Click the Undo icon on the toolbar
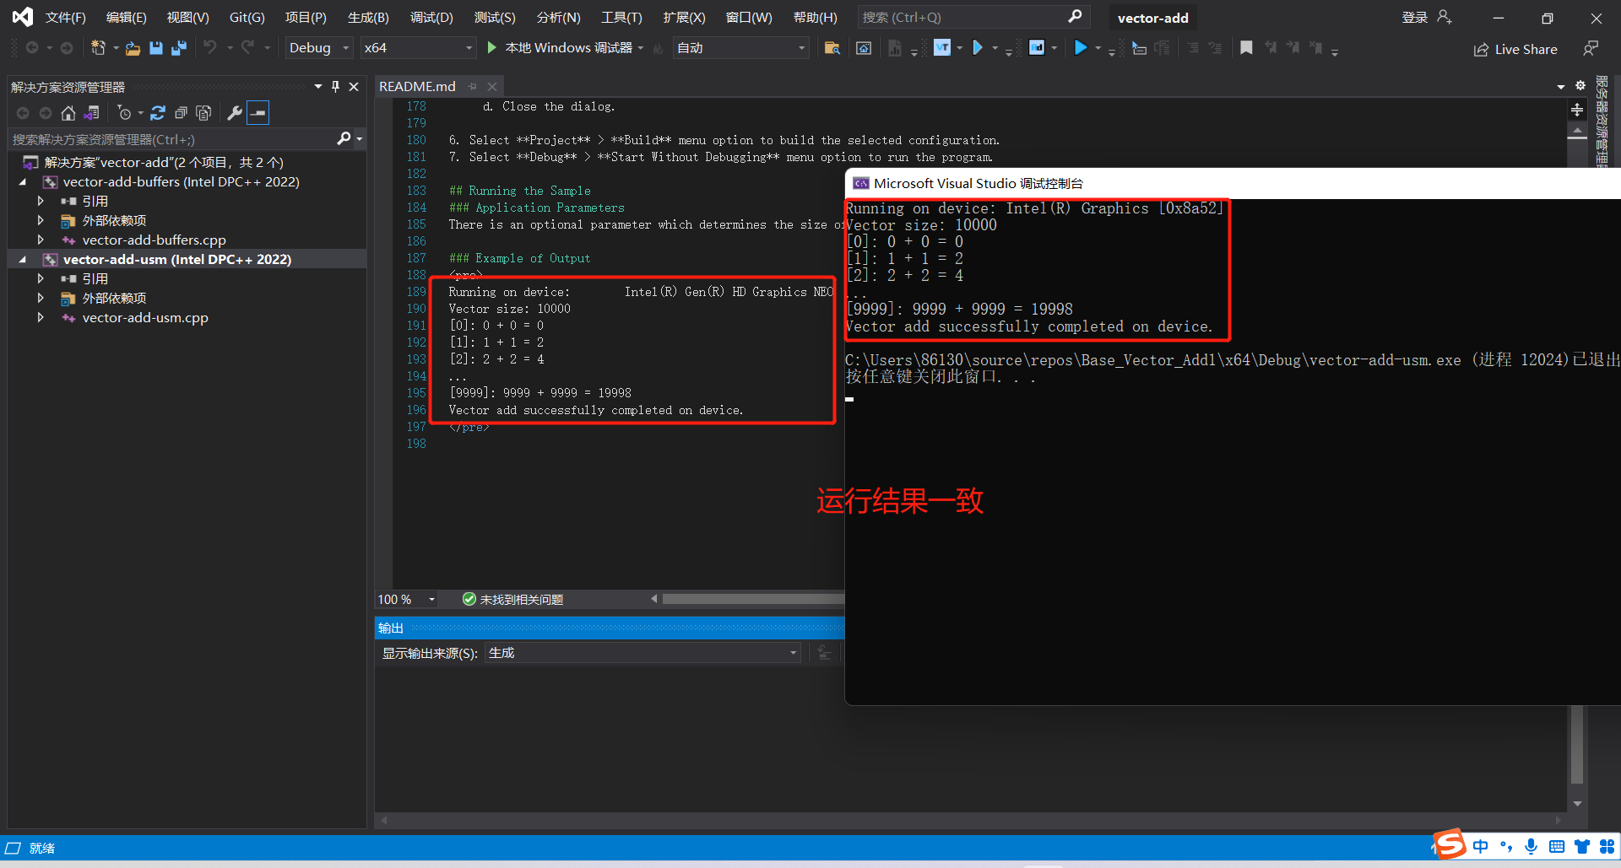 (212, 48)
